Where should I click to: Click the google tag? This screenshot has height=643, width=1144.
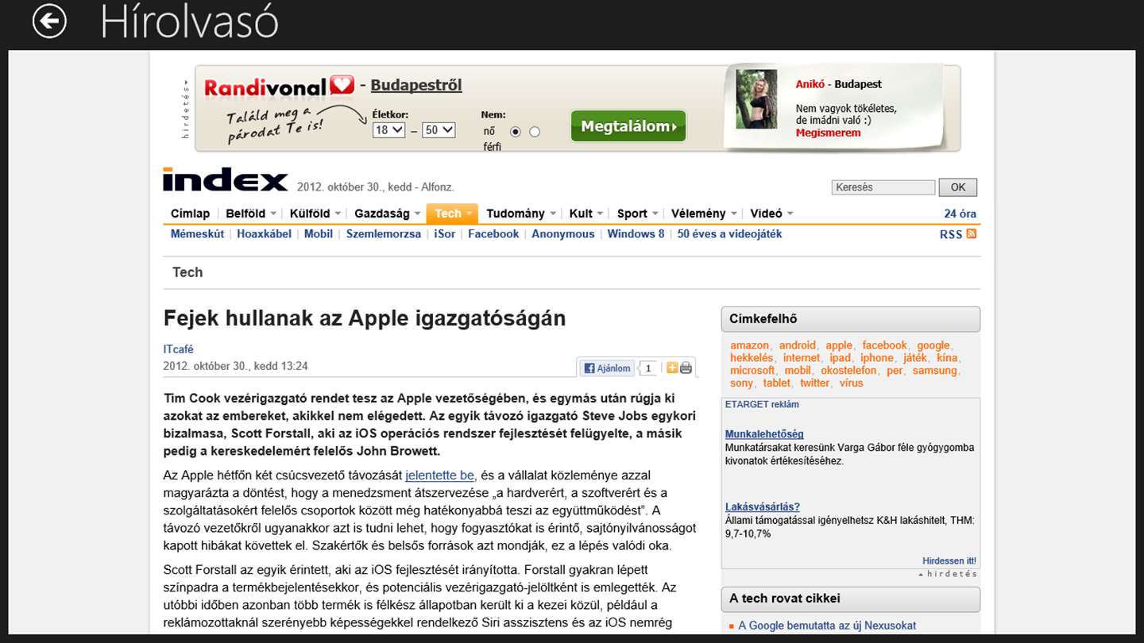933,345
